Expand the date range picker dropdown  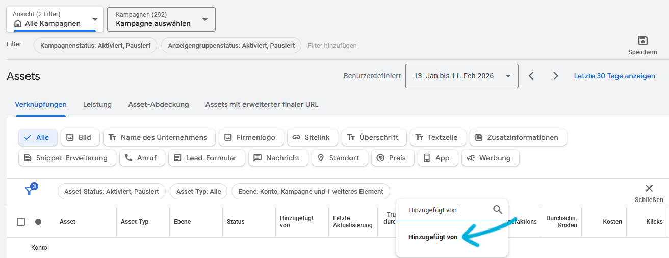[x=461, y=76]
